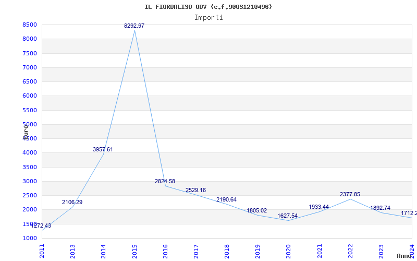Click the 2017 x-axis year label
The image size is (417, 261).
click(197, 252)
